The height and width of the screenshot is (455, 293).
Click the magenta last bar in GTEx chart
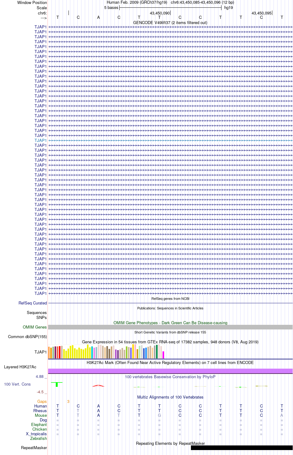coord(163,355)
